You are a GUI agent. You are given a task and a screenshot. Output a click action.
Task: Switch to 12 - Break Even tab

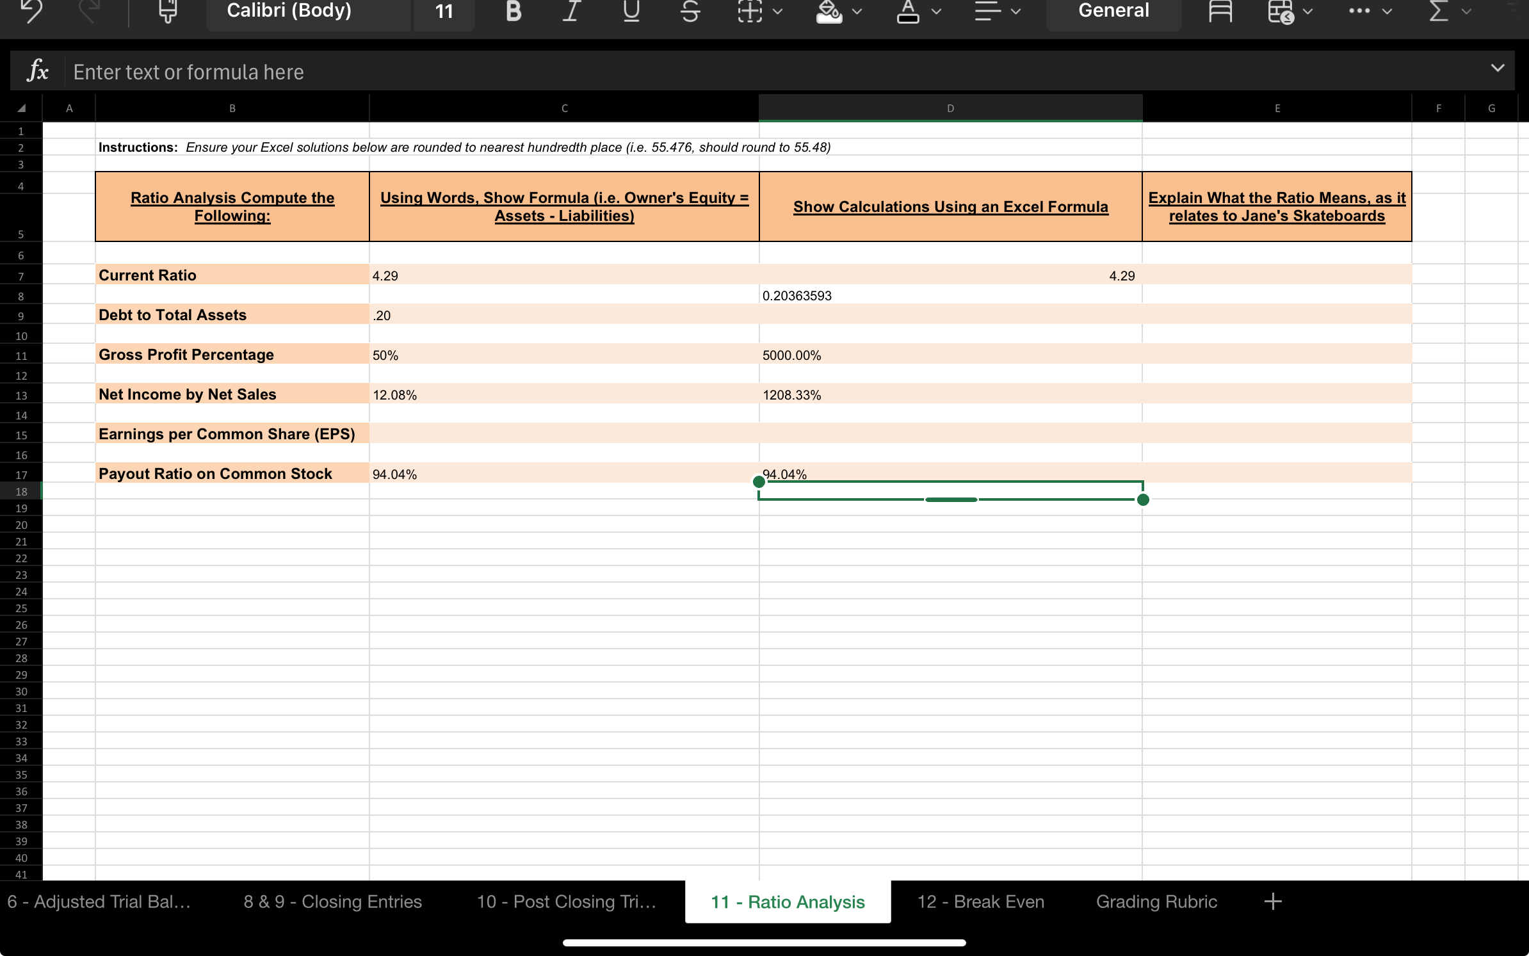coord(980,902)
